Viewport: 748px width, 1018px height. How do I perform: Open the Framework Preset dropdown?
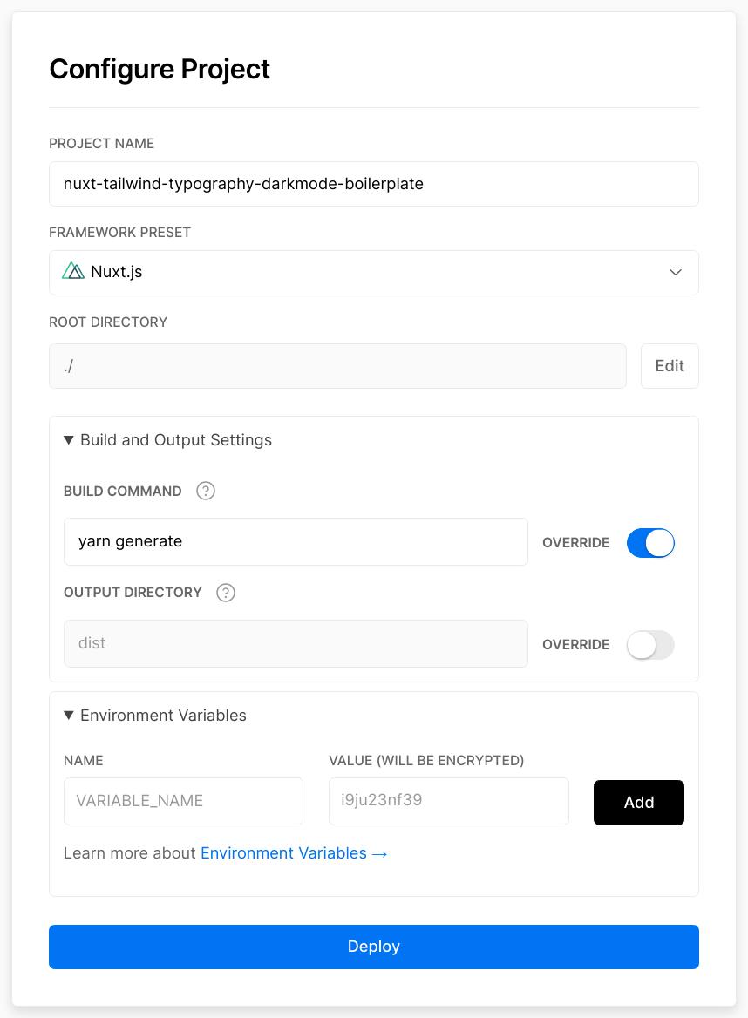coord(374,272)
